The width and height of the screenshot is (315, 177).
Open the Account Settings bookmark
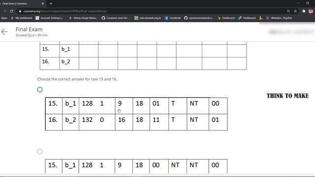[49, 18]
